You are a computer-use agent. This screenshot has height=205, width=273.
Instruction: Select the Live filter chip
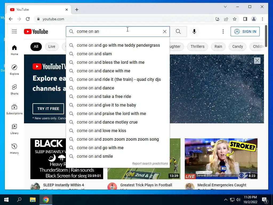(52, 46)
